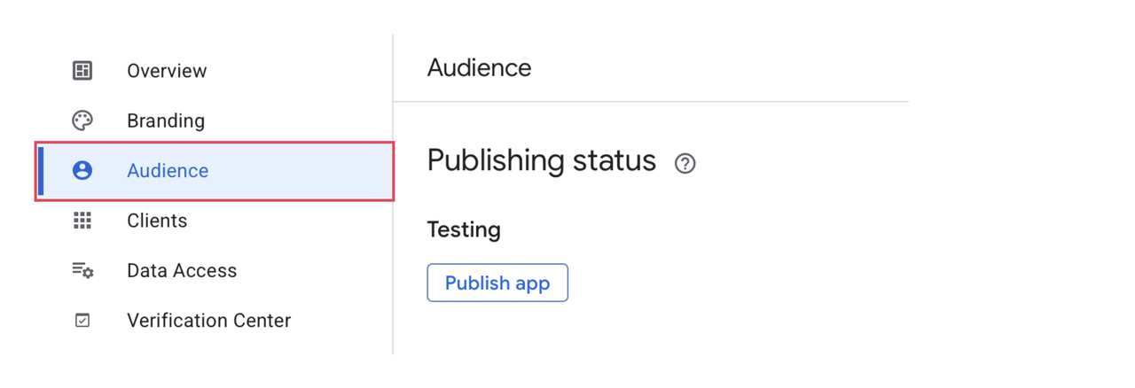This screenshot has width=1135, height=388.
Task: Click the Audience page title header
Action: pos(479,68)
